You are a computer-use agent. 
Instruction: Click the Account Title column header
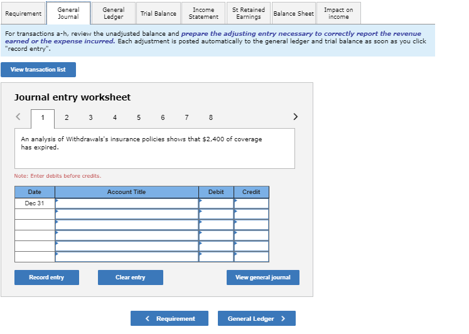[x=127, y=192]
